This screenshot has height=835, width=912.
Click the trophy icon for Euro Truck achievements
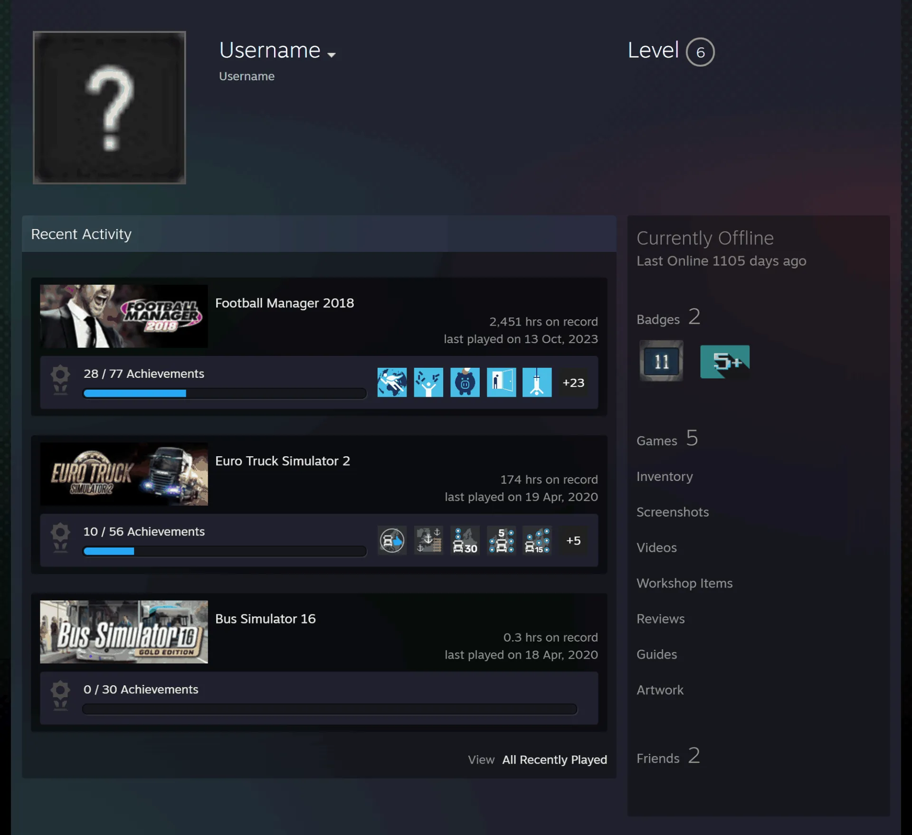point(60,538)
